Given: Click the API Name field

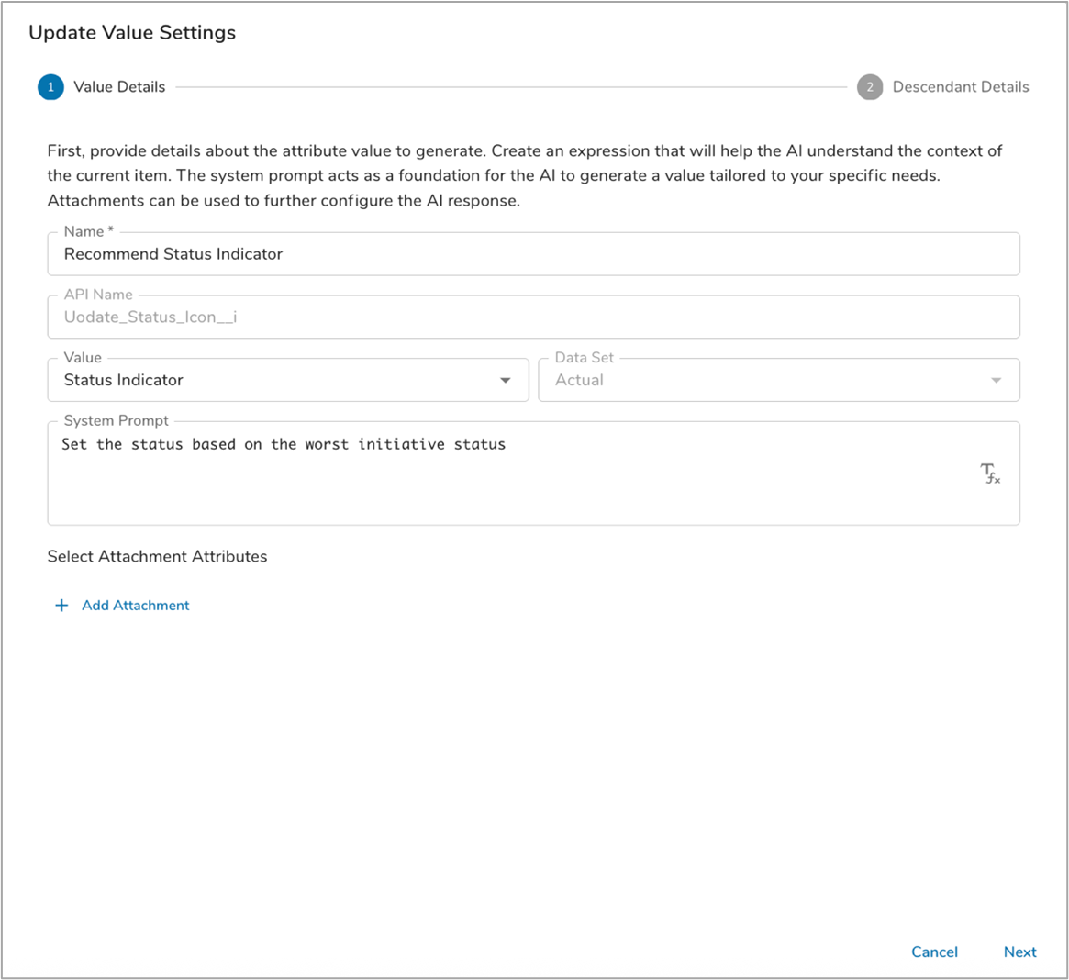Looking at the screenshot, I should (x=532, y=317).
